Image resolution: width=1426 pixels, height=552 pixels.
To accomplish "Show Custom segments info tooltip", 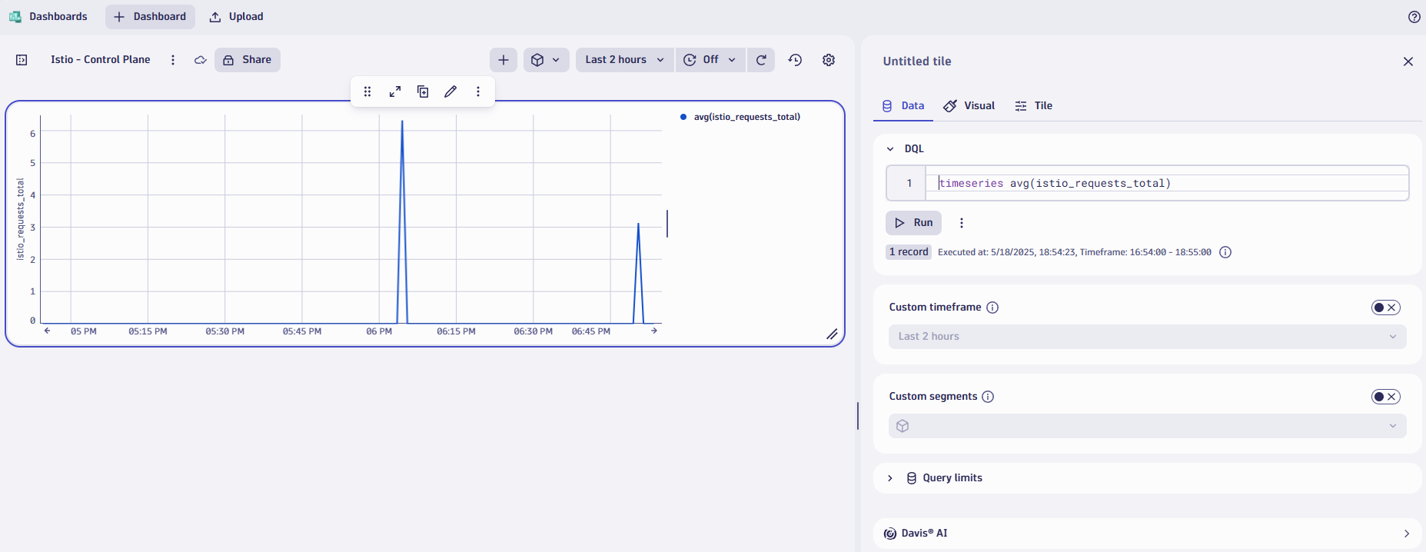I will [x=988, y=397].
